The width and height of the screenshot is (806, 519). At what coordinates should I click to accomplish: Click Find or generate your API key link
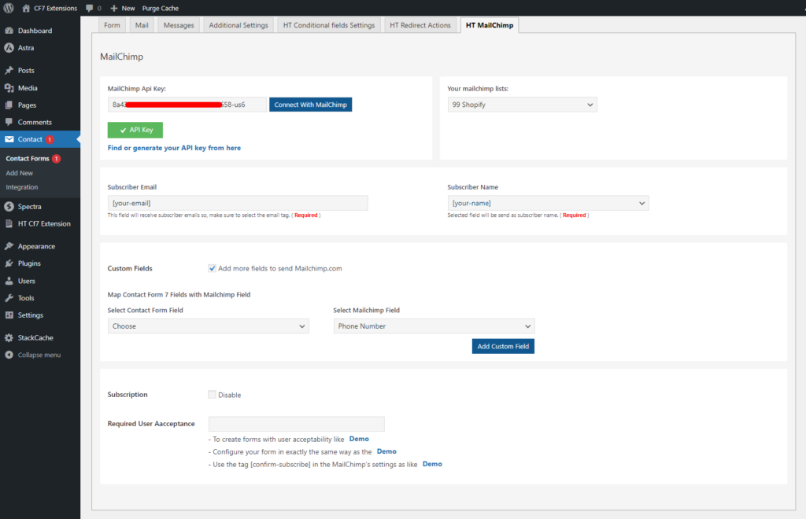coord(174,148)
